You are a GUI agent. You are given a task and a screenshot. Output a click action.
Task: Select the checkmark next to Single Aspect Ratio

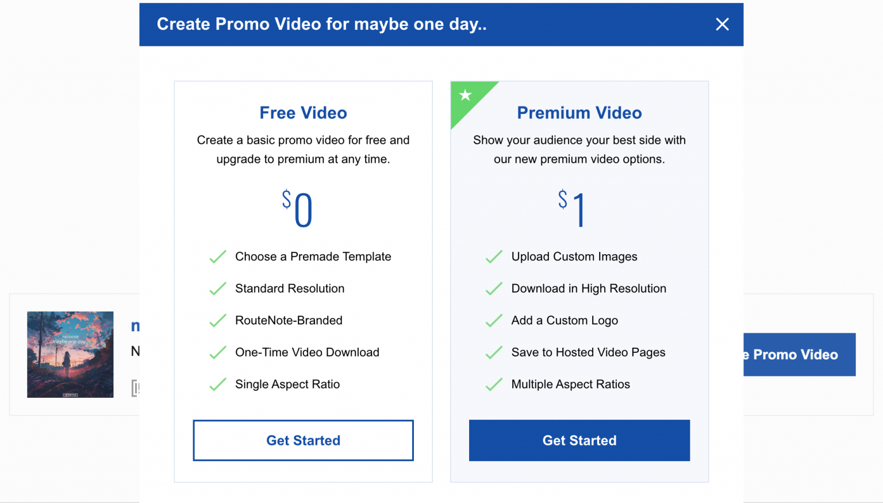pos(218,384)
